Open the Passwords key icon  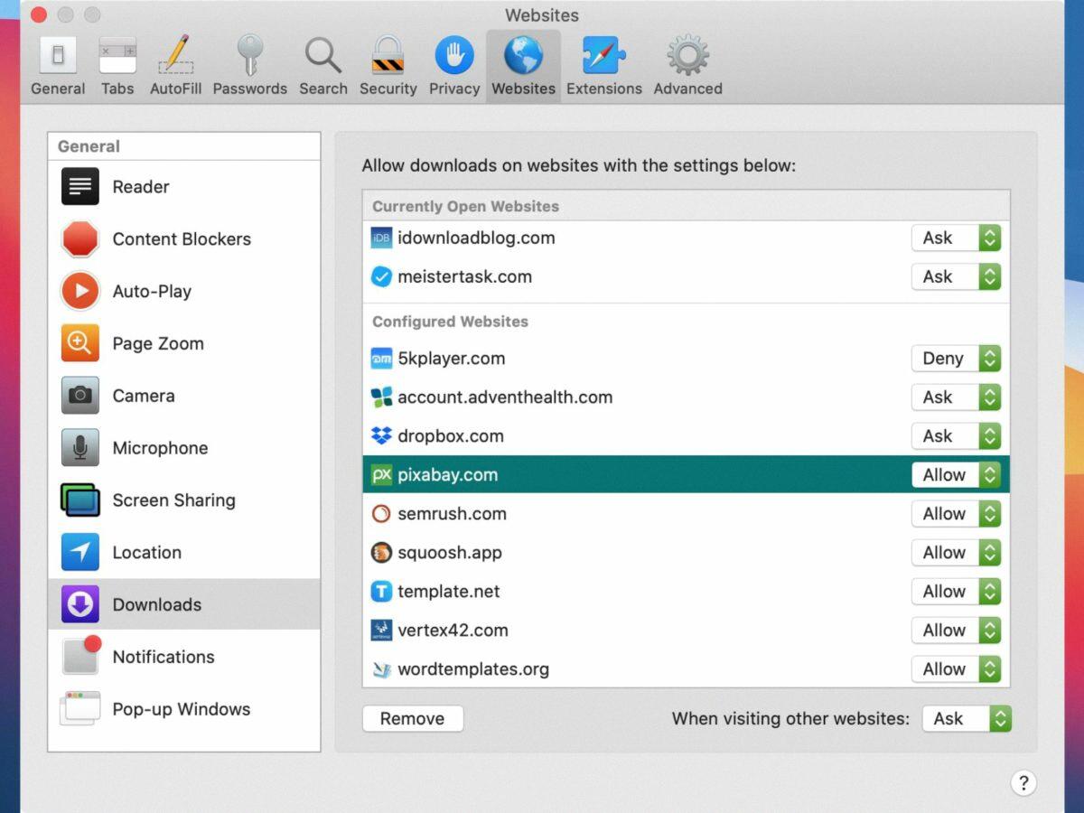(x=249, y=55)
